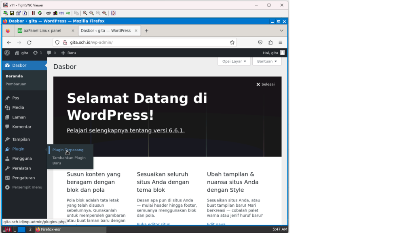Expand the Bantuan help dropdown
This screenshot has height=233, width=414.
[x=267, y=61]
